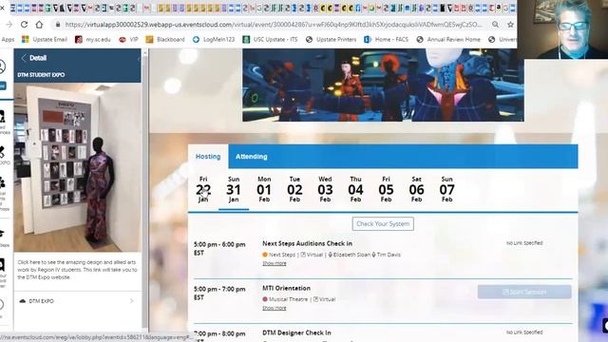
Task: Select Sun 07 Feb in date strip
Action: [x=446, y=189]
